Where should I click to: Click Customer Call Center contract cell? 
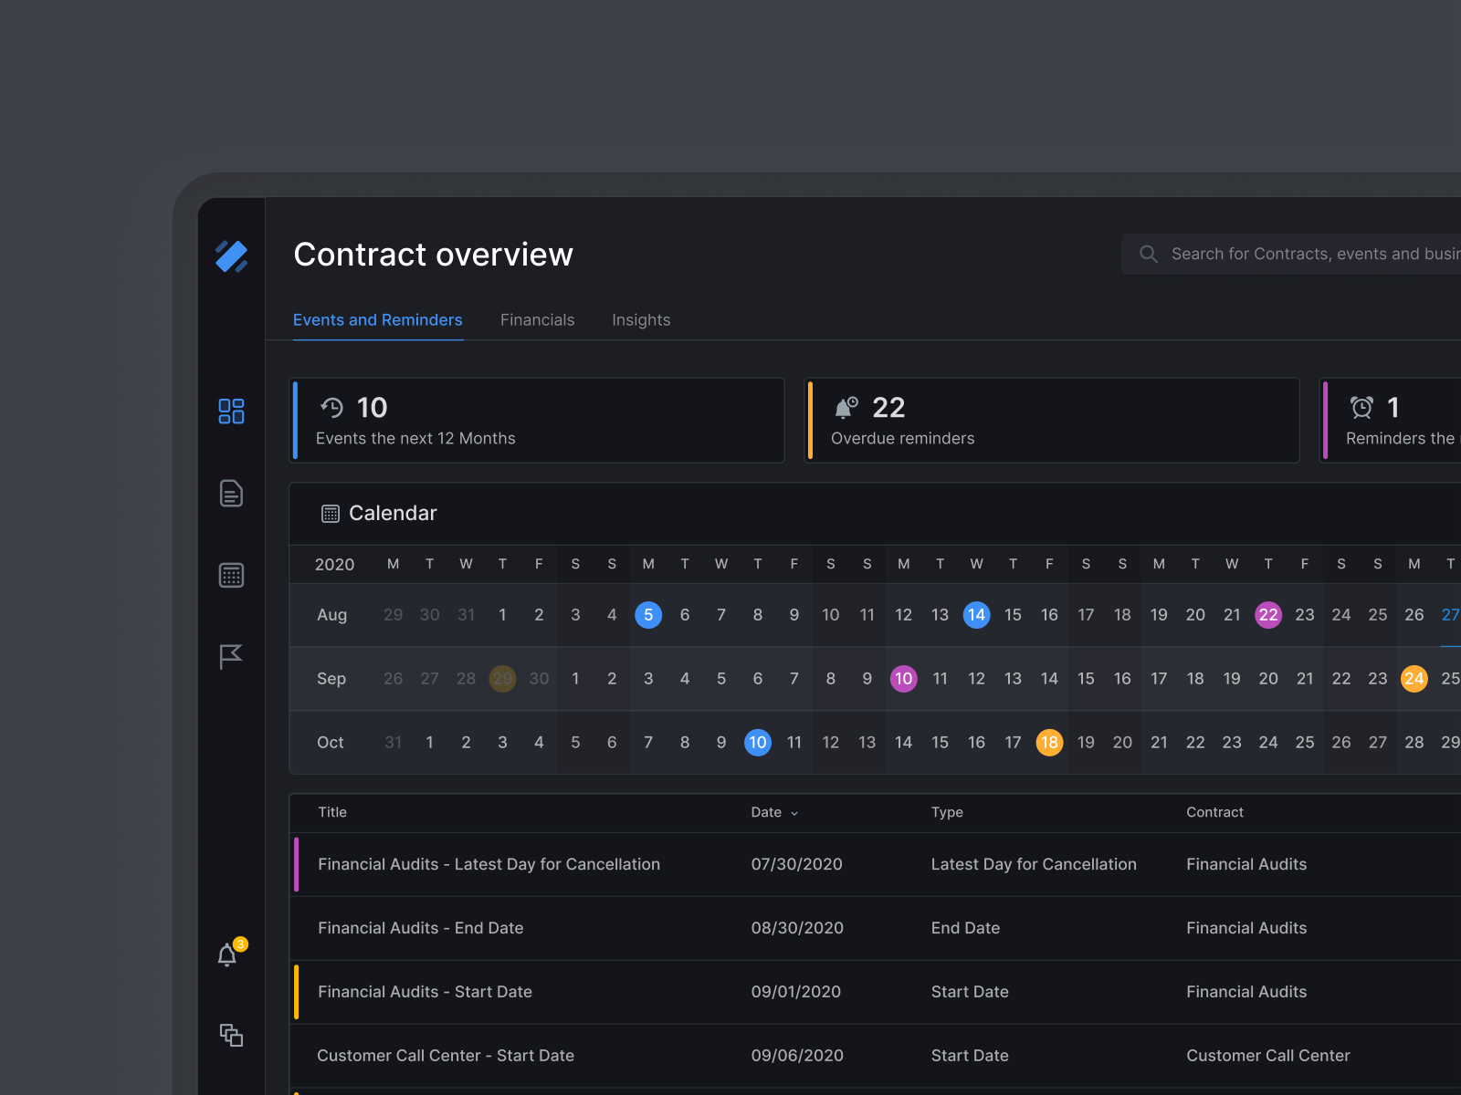tap(1267, 1056)
